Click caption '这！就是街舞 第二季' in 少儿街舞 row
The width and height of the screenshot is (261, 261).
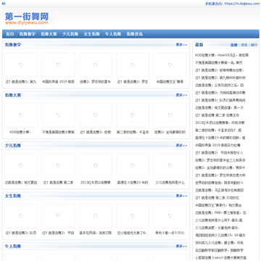(x=58, y=183)
